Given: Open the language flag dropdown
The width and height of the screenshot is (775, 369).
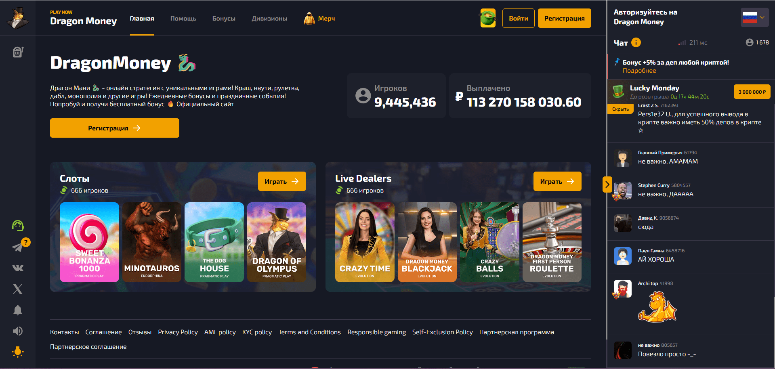Looking at the screenshot, I should point(754,17).
